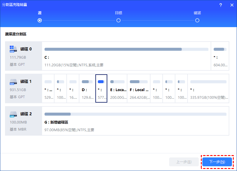Select the 604 MB partition on disk 0
Screen dimensions: 237x171
[220, 57]
